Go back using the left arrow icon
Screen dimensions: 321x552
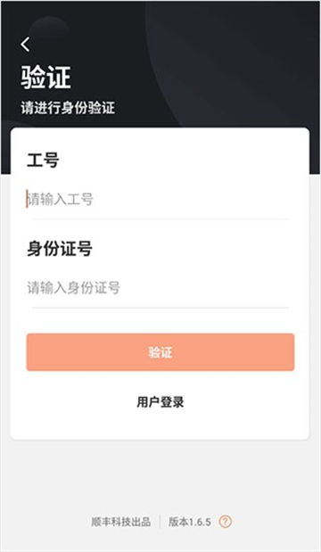click(25, 45)
